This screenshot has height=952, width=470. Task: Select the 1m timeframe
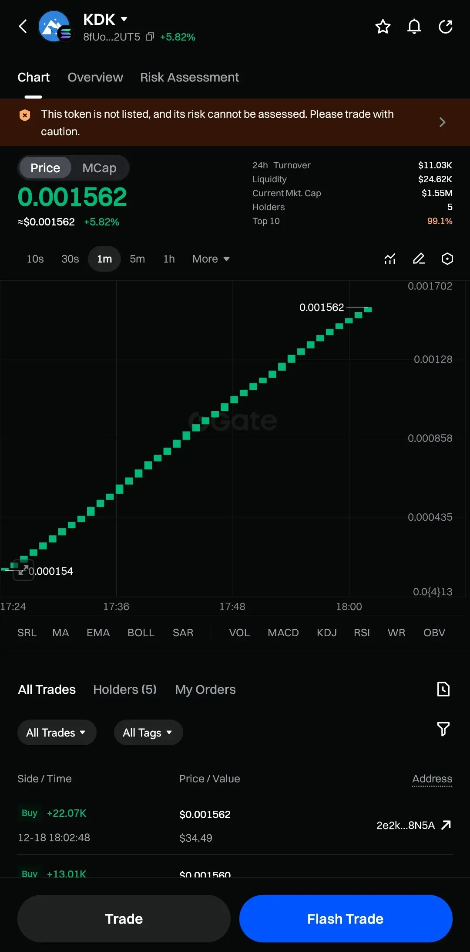coord(104,259)
